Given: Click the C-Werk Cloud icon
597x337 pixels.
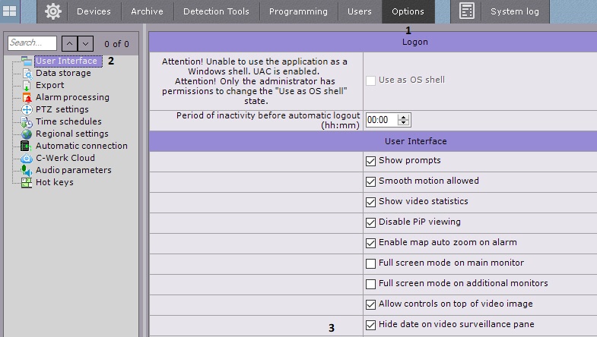Looking at the screenshot, I should (27, 159).
